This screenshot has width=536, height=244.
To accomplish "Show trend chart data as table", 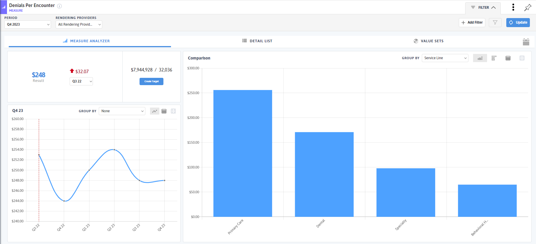I will tap(164, 111).
